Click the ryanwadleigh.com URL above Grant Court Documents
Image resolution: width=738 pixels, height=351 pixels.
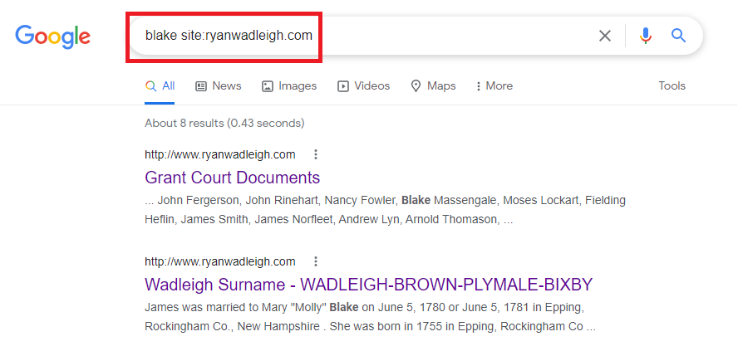(220, 154)
